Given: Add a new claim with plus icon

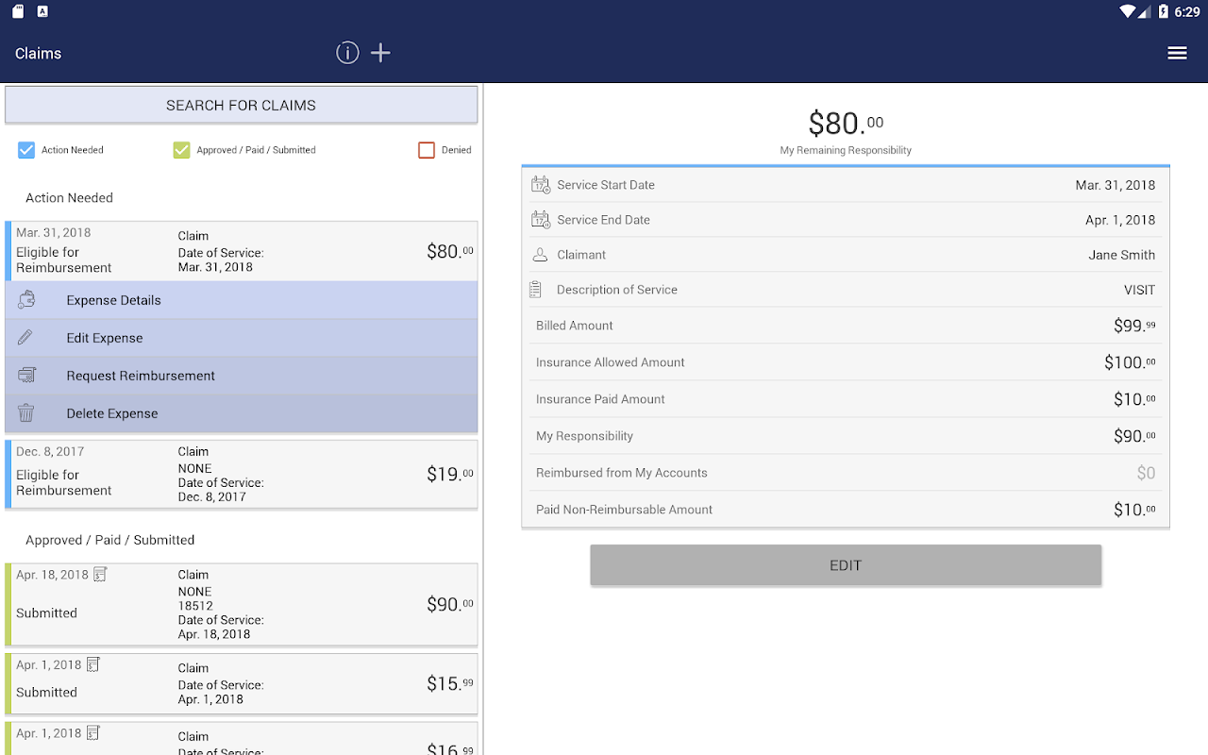Looking at the screenshot, I should 380,53.
